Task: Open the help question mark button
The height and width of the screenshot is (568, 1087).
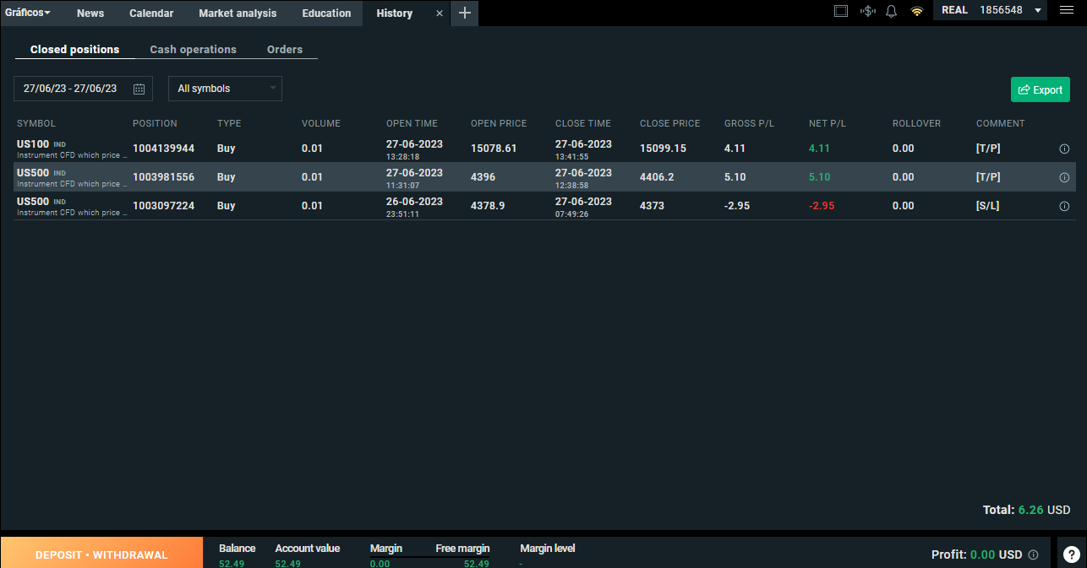Action: tap(1072, 554)
